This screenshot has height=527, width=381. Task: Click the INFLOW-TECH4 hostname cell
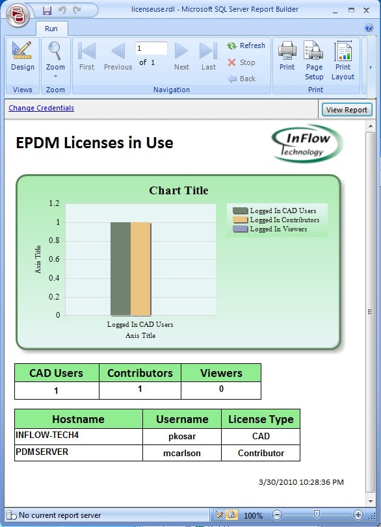(79, 437)
